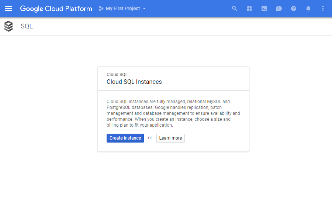Open the three-dot more options menu
Image resolution: width=332 pixels, height=209 pixels.
click(x=323, y=8)
